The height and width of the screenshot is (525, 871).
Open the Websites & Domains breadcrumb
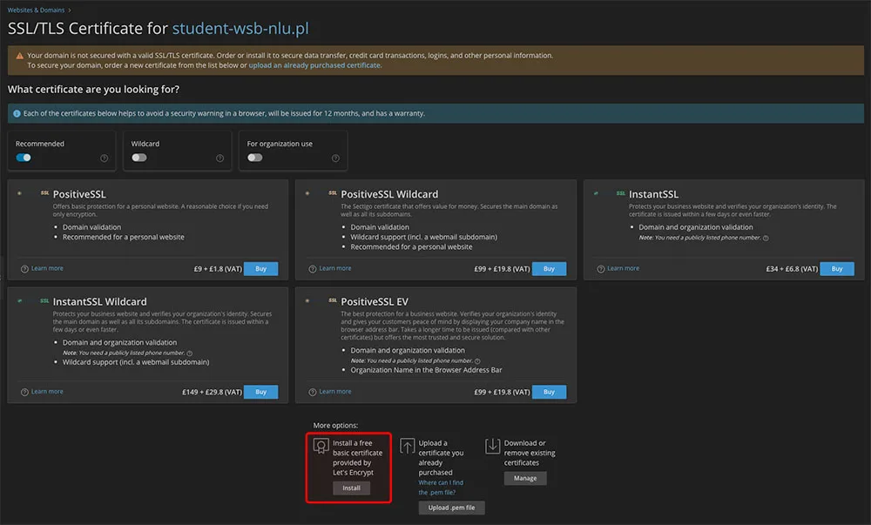point(36,10)
